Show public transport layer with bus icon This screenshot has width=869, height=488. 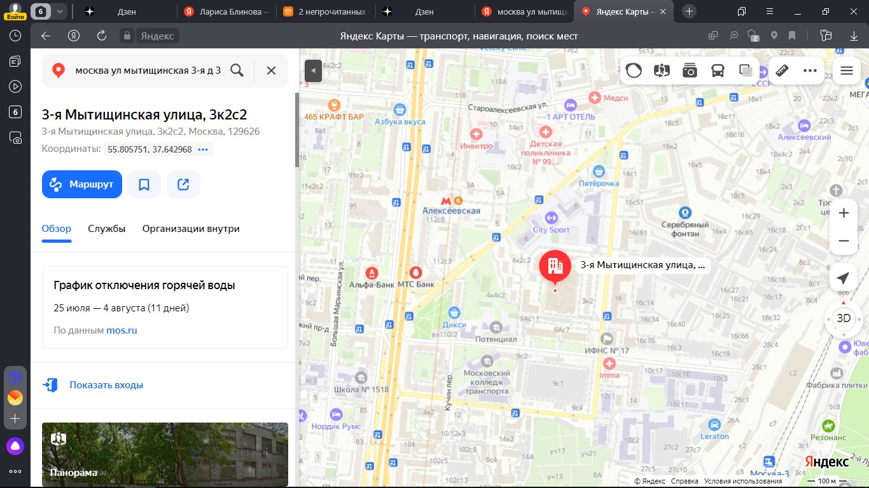coord(718,71)
